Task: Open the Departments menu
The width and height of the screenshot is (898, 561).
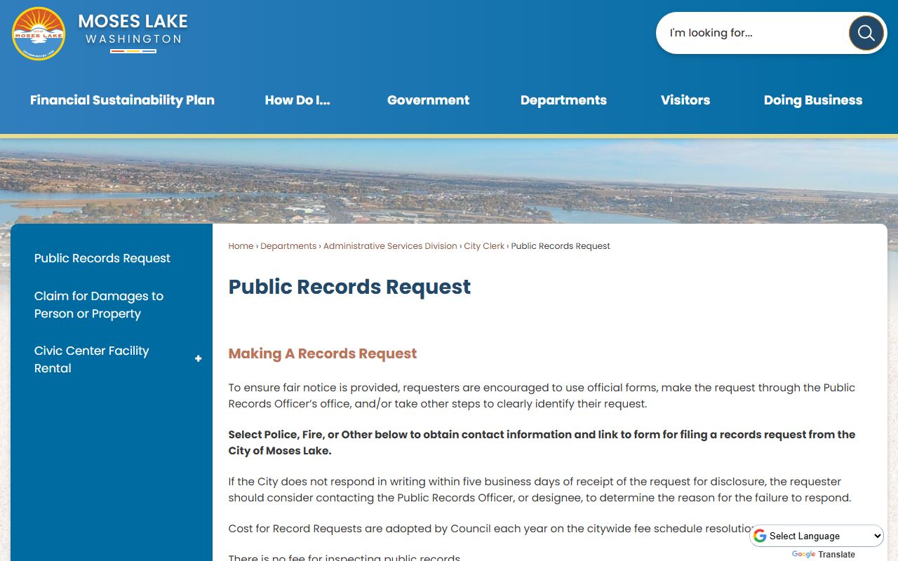Action: [563, 100]
